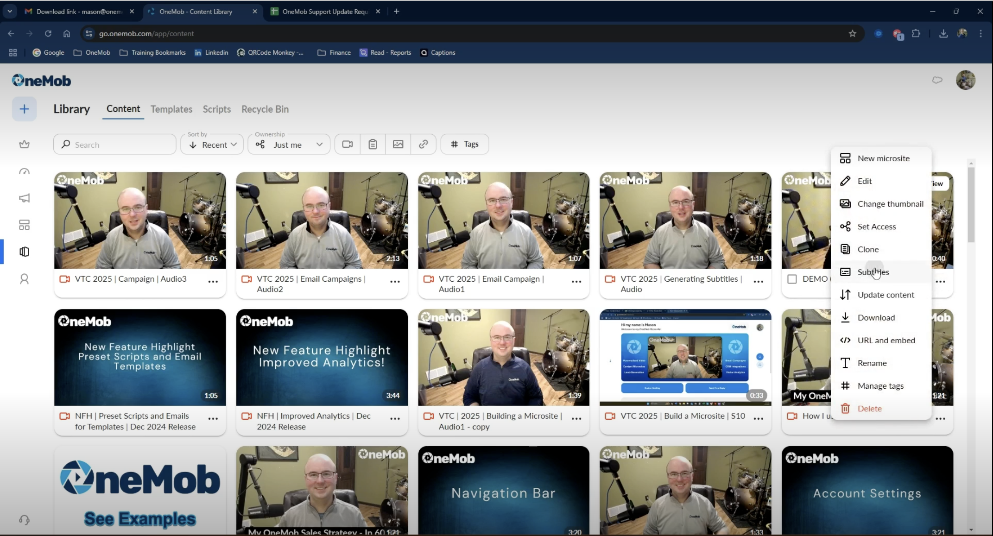The width and height of the screenshot is (993, 536).
Task: Open VTC 2025 Campaign Audio3 video thumbnail
Action: (x=140, y=220)
